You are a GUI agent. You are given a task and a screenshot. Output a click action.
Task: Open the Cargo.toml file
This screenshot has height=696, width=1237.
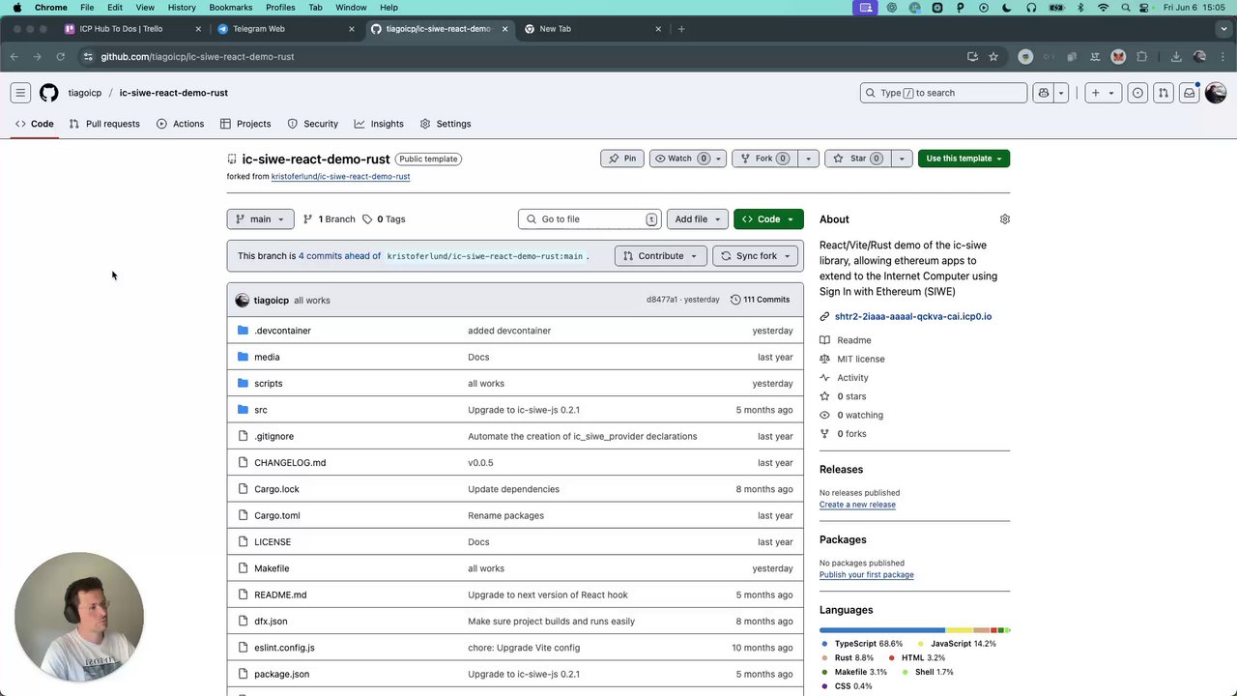[277, 516]
